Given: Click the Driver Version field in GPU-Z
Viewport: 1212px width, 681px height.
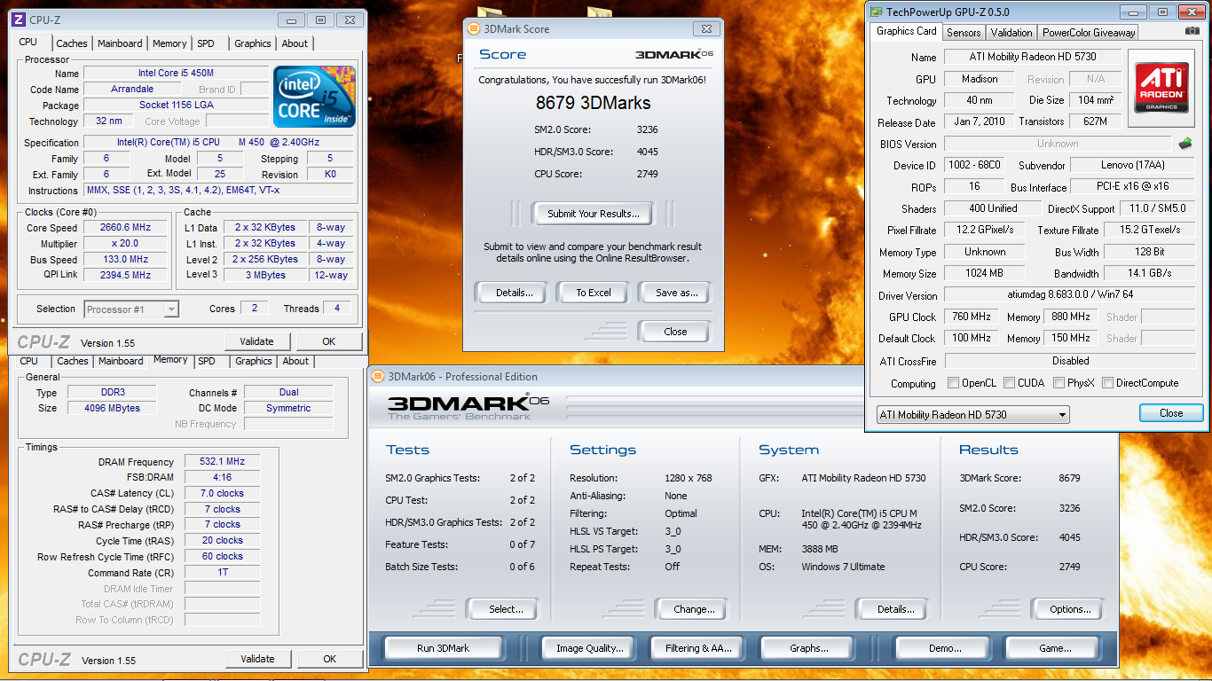Looking at the screenshot, I should pyautogui.click(x=1070, y=294).
